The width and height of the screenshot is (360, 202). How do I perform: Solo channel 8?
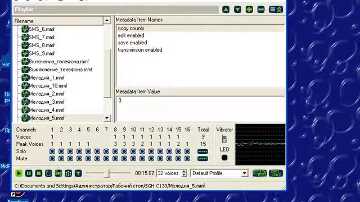pyautogui.click(x=115, y=151)
